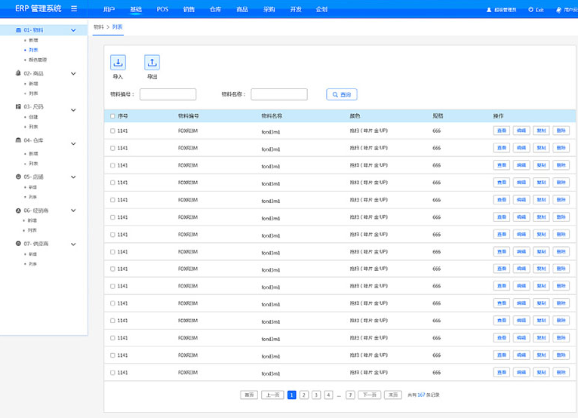Open the 采购 top menu
578x418 pixels.
(269, 9)
